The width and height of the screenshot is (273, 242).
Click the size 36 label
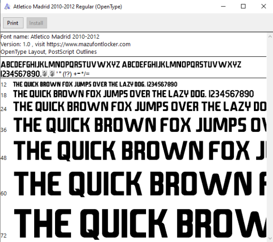click(4, 130)
